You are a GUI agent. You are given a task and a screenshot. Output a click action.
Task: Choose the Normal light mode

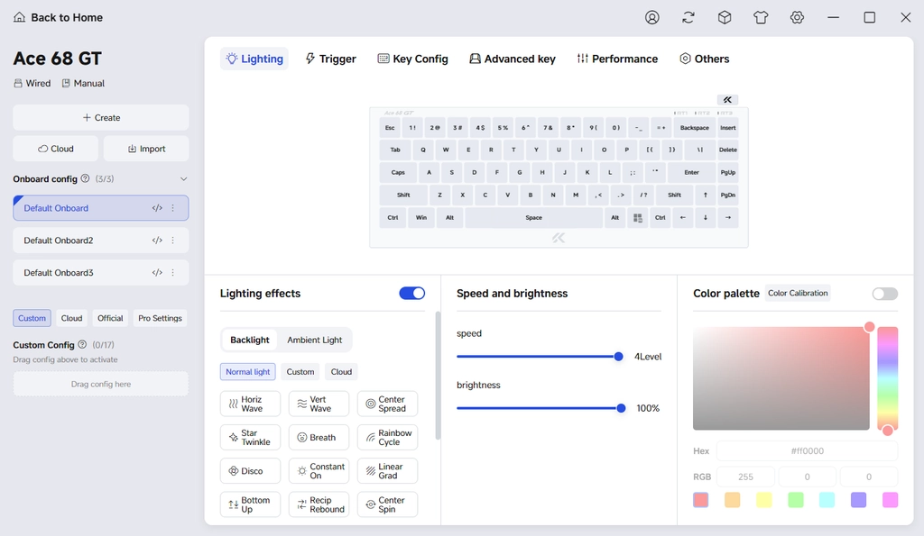(247, 371)
